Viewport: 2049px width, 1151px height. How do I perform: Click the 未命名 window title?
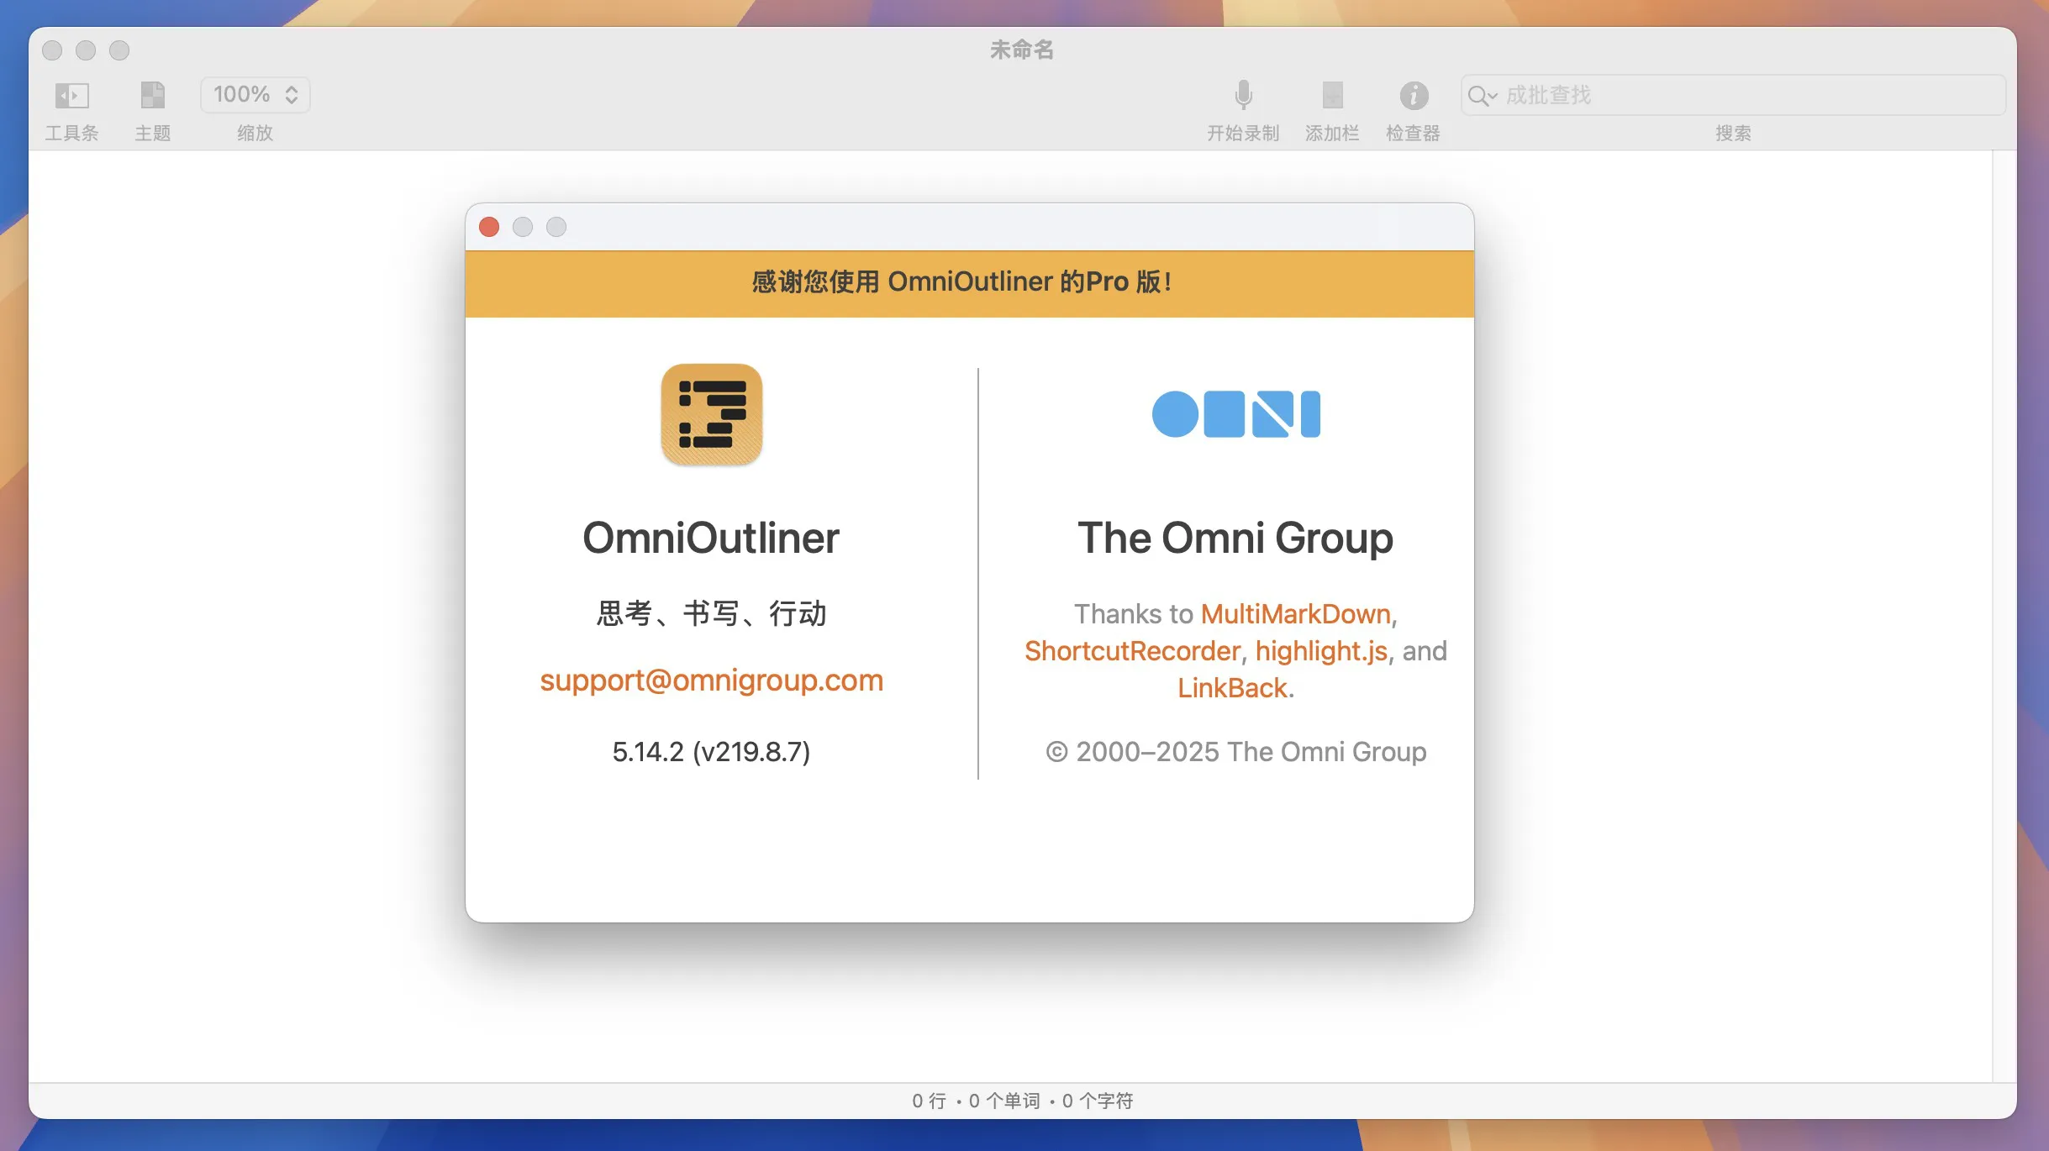[x=1022, y=50]
